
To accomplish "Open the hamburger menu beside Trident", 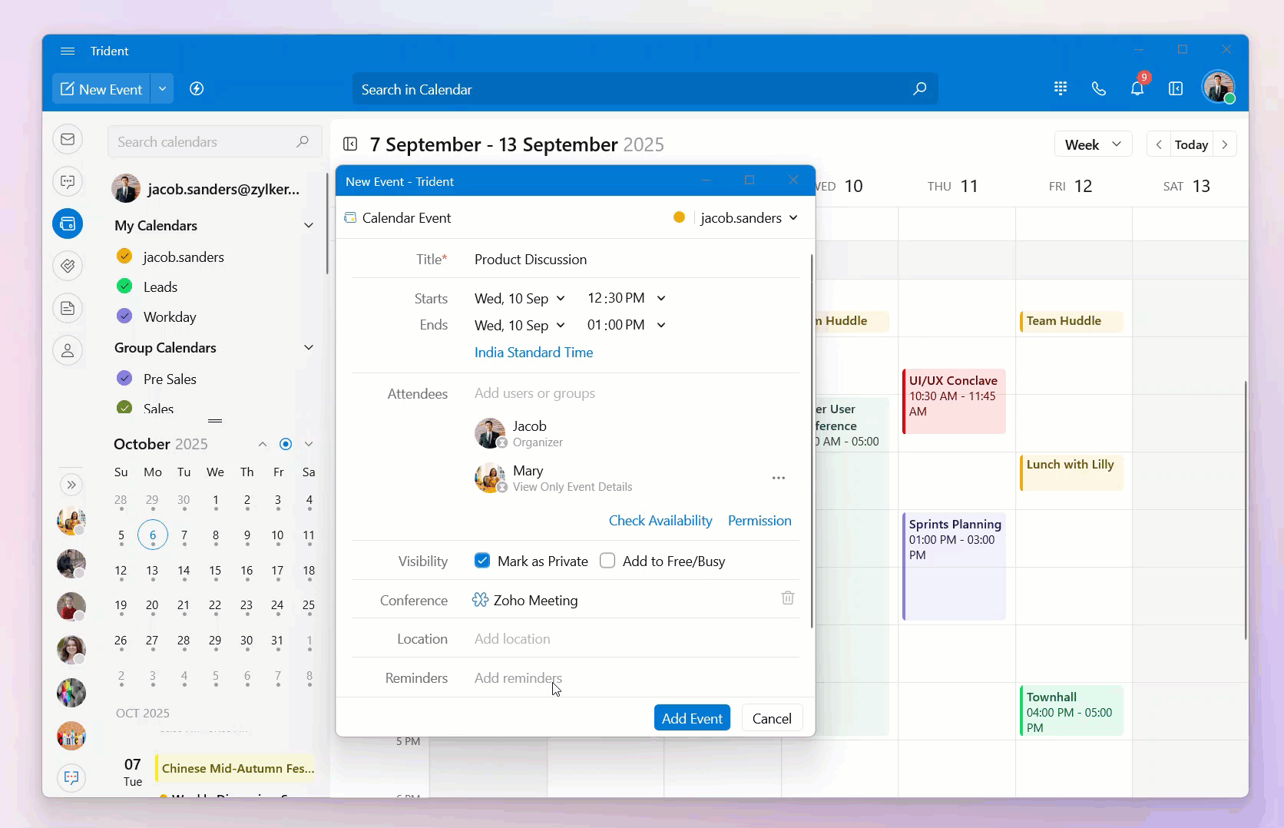I will [x=68, y=51].
